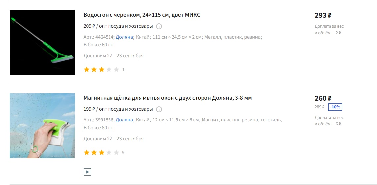
Task: Click '199 ₽ / опт посуда и хозтовары' text
Action: click(118, 109)
